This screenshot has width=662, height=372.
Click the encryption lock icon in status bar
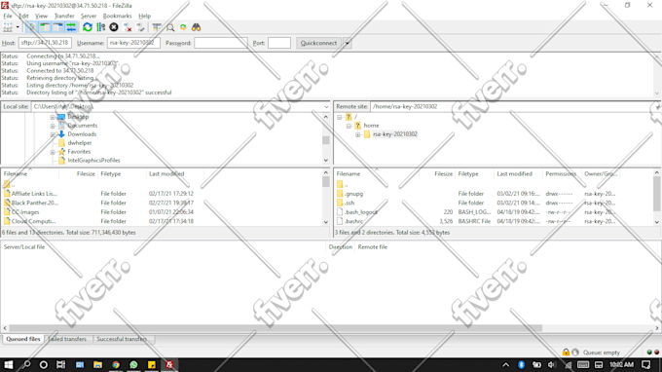click(566, 353)
